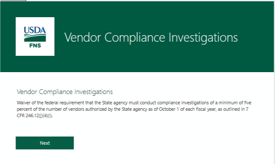275x164 pixels.
Task: Click the blue USDA lettering in logo
Action: [x=35, y=30]
